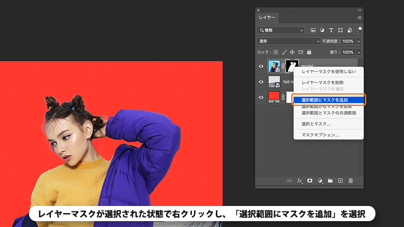Select the model layer image thumbnail
The height and width of the screenshot is (227, 404).
pos(274,66)
